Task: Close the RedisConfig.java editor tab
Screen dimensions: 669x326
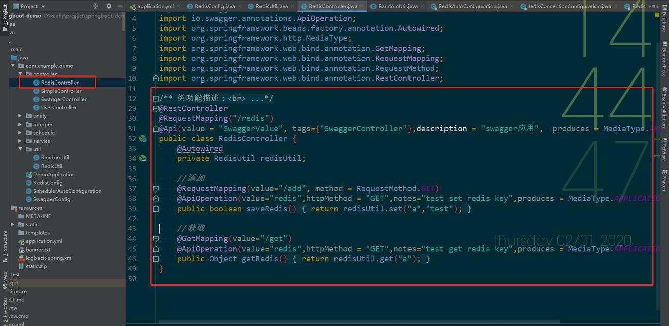Action: (x=241, y=6)
